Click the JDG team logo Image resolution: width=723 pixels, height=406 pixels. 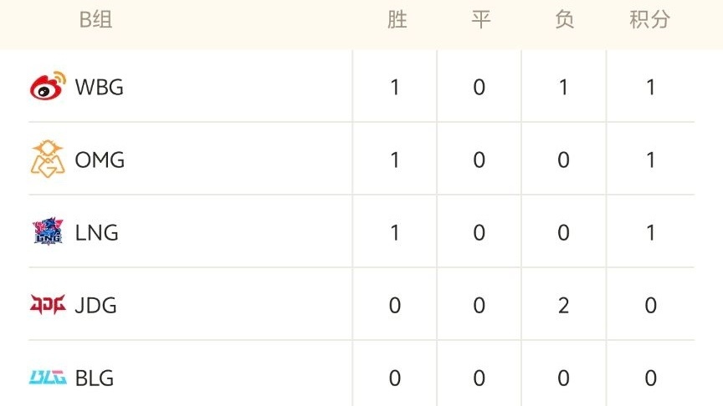coord(48,305)
